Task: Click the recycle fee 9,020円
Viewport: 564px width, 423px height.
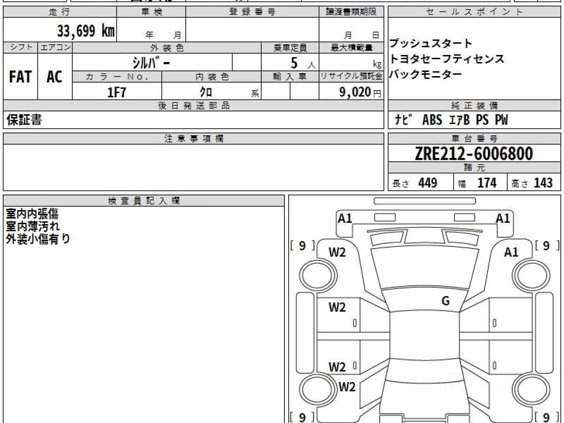Action: [x=360, y=92]
